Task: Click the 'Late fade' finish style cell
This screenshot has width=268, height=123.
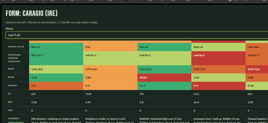Action: [x=257, y=47]
